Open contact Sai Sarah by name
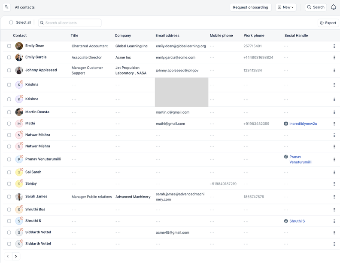The width and height of the screenshot is (340, 263). (33, 172)
